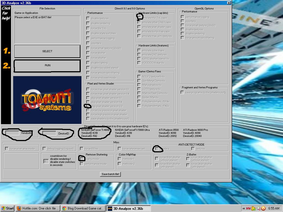This screenshot has height=212, width=283.
Task: Check the OpenGL counters option
Action: 182,21
